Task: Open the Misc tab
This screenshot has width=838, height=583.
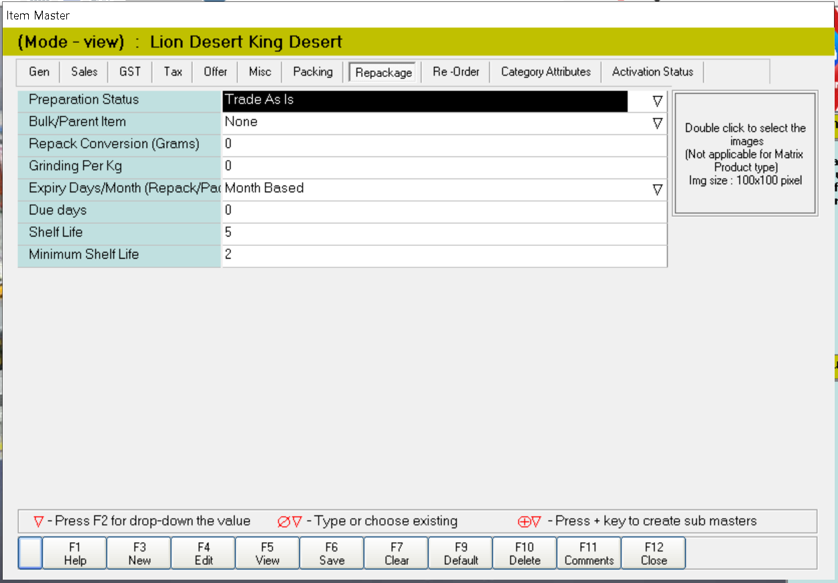Action: pyautogui.click(x=260, y=72)
